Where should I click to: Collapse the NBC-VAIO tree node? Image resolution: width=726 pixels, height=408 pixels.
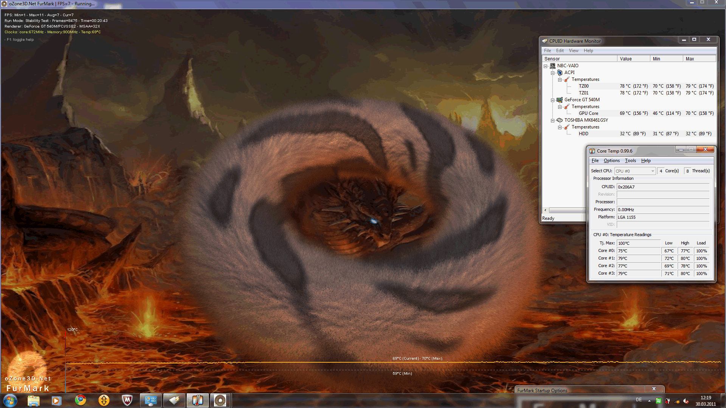(x=546, y=66)
